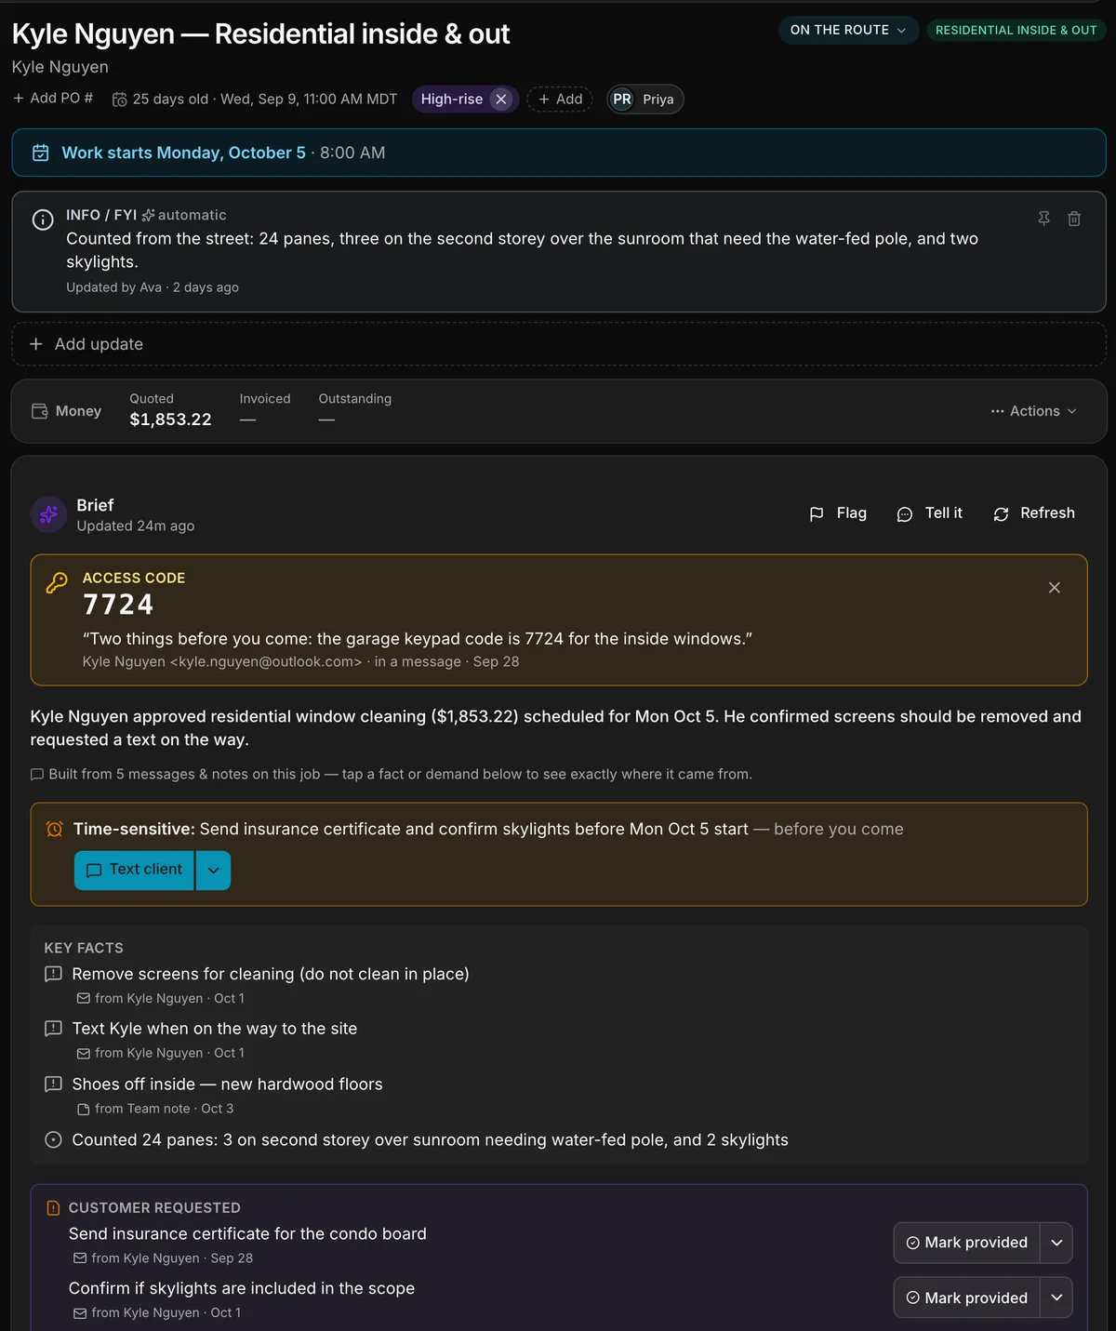The height and width of the screenshot is (1331, 1116).
Task: Open the Actions menu in Money
Action: [1034, 411]
